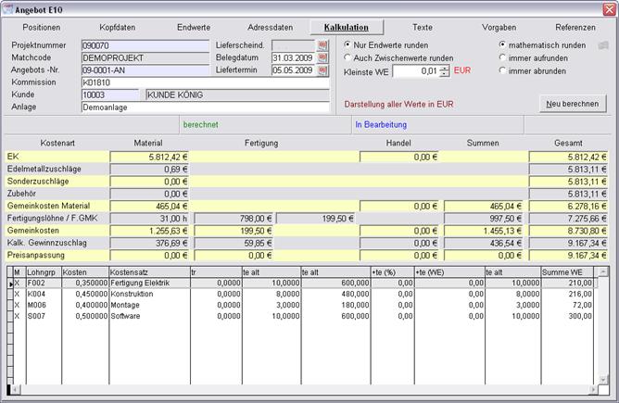The width and height of the screenshot is (619, 403).
Task: Open the Belegdatum calendar picker icon
Action: point(322,57)
